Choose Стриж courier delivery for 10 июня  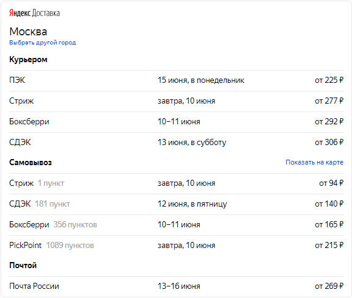176,101
